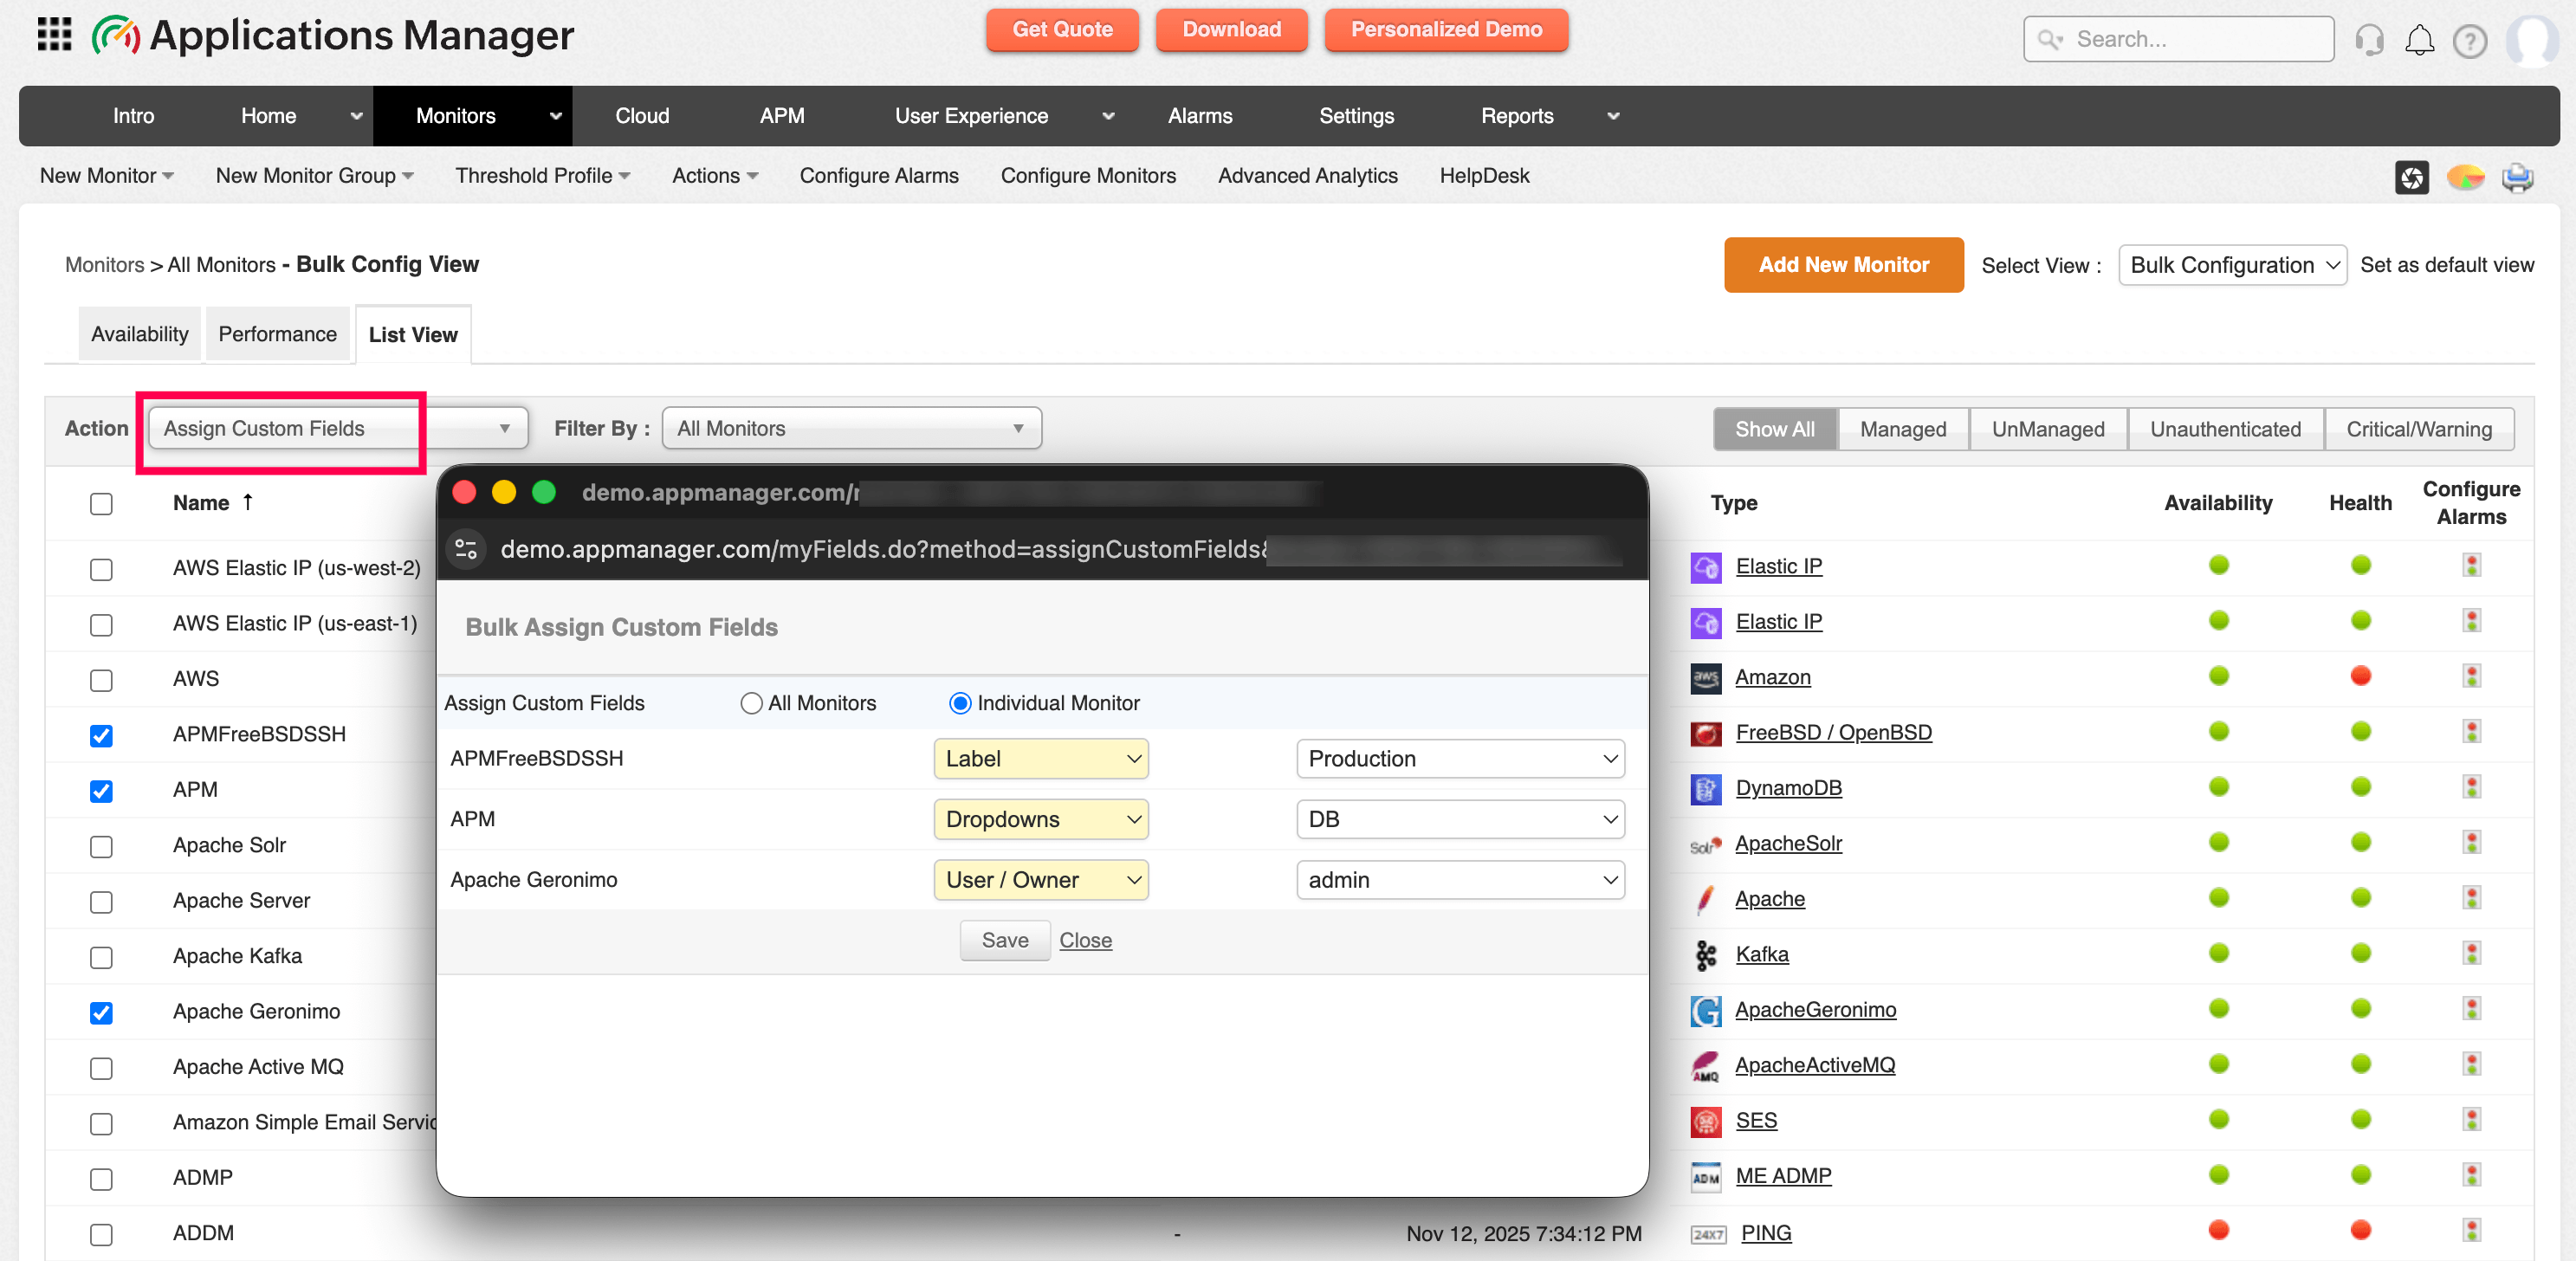Open the User / Owner dropdown for Apache Geronimo
2576x1261 pixels.
point(1040,880)
